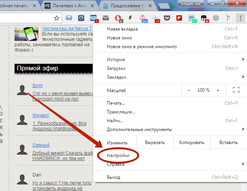This screenshot has width=247, height=191.
Task: Close the Chrome three-dot menu button
Action: coord(240,18)
